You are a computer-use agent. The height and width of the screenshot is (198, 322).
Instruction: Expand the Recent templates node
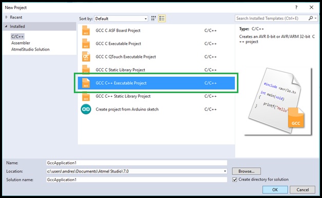pos(6,17)
